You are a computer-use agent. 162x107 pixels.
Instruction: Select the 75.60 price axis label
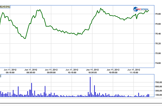pyautogui.click(x=158, y=24)
